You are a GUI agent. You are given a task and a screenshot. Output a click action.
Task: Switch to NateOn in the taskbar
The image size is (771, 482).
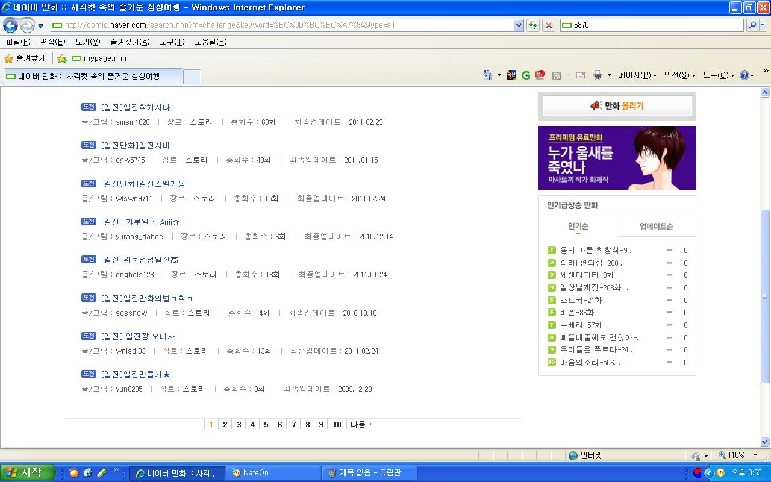273,473
